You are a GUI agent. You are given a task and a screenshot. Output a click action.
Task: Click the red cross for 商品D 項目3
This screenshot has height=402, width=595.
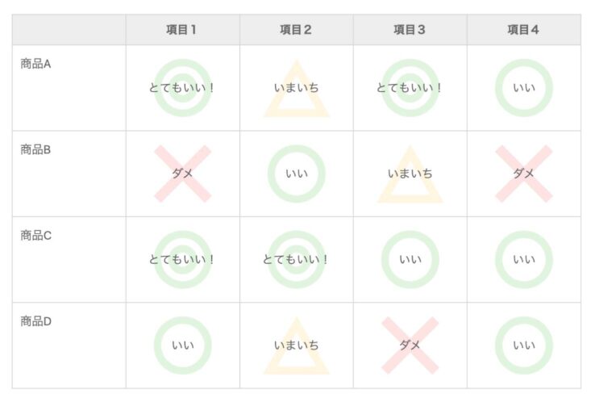[410, 345]
